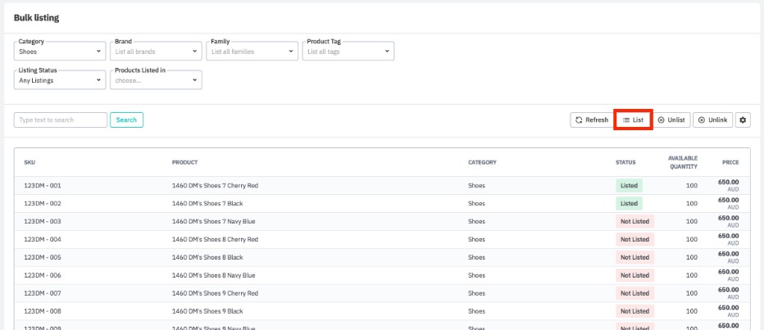
Task: Click Not Listed badge for 123DM - 003
Action: 634,221
